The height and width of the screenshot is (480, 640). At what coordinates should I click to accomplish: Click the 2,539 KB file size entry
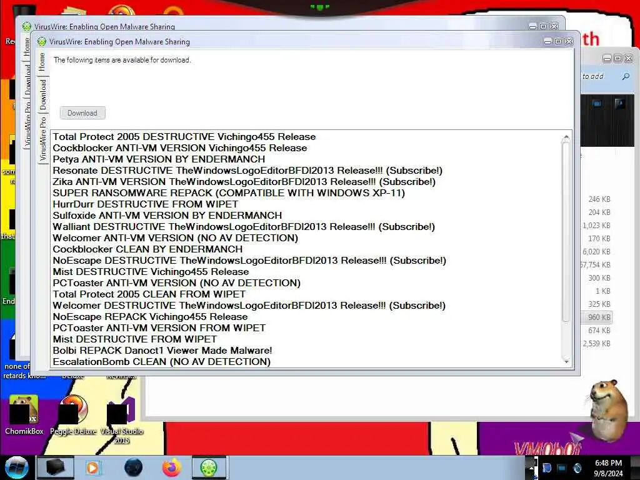coord(596,344)
